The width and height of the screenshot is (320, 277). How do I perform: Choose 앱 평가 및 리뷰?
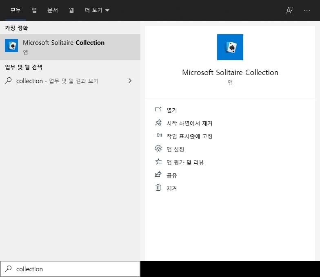[185, 162]
